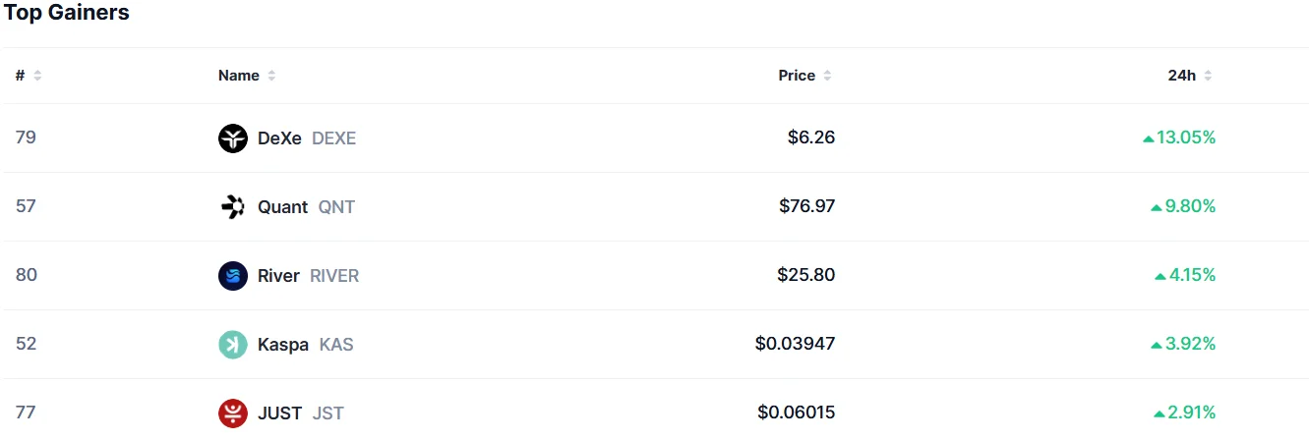Open the DeXe coin name link

(x=279, y=138)
